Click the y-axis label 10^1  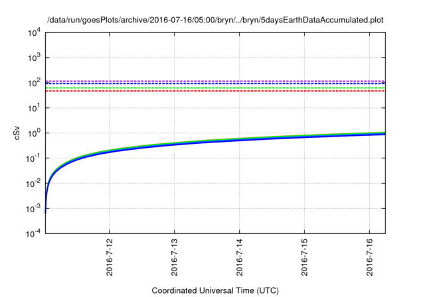[x=34, y=108]
